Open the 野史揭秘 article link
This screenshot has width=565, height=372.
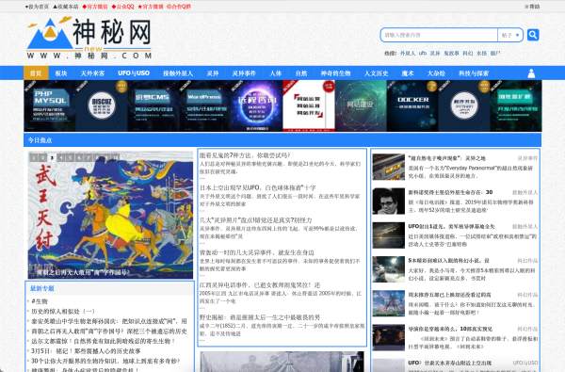coord(260,317)
